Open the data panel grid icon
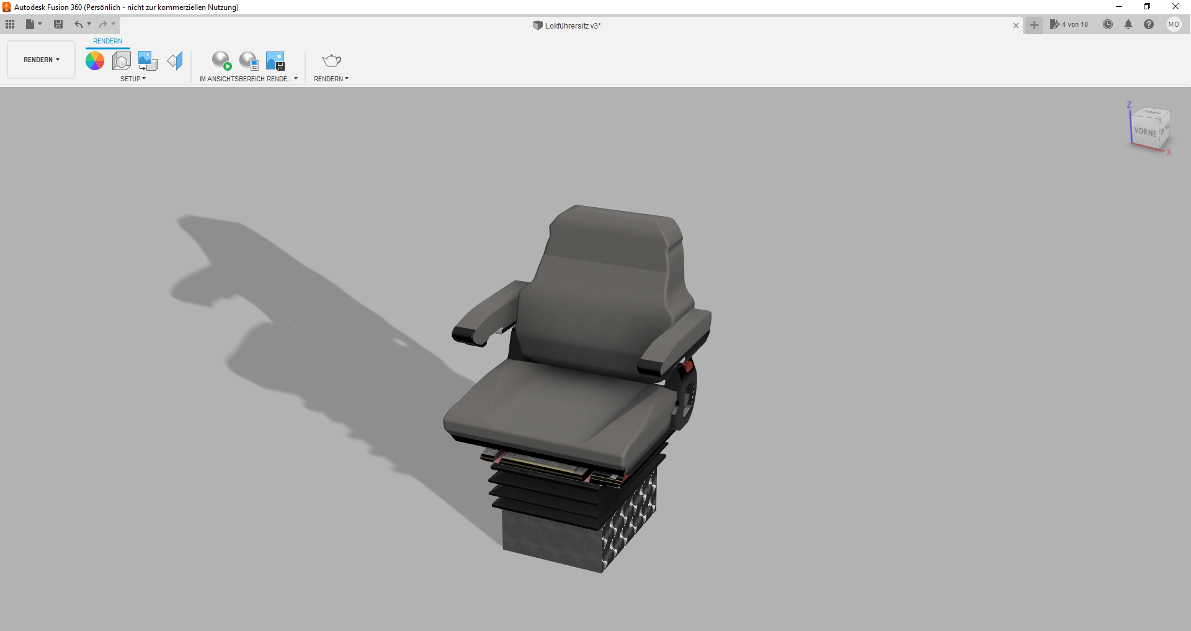The width and height of the screenshot is (1191, 631). pos(10,24)
